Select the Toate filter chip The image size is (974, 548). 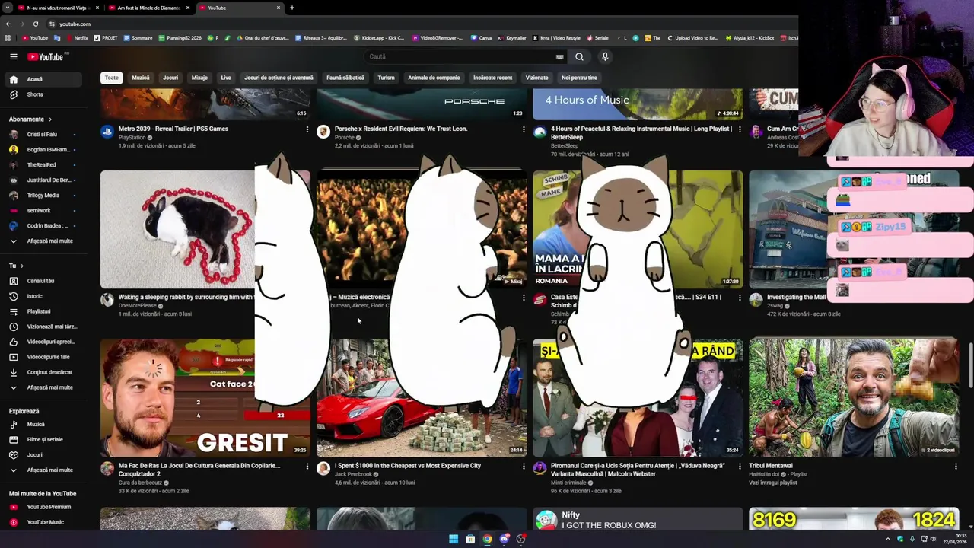[112, 78]
